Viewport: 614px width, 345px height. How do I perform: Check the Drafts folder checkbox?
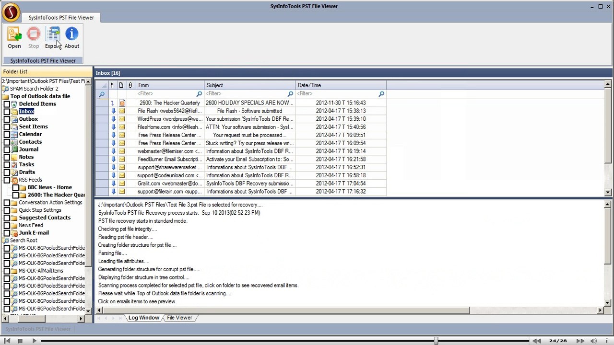[7, 172]
